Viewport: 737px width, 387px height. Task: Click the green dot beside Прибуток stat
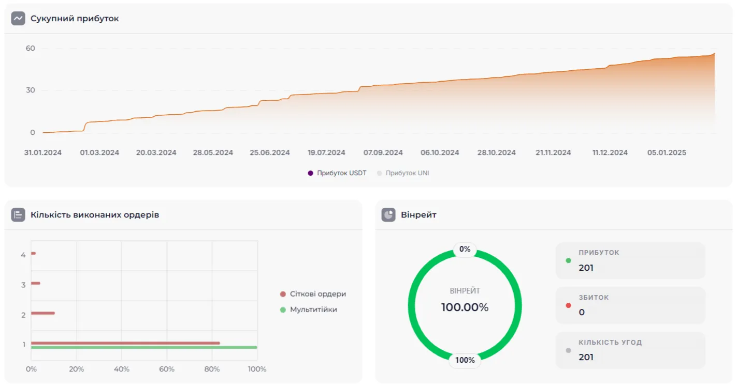coord(568,261)
